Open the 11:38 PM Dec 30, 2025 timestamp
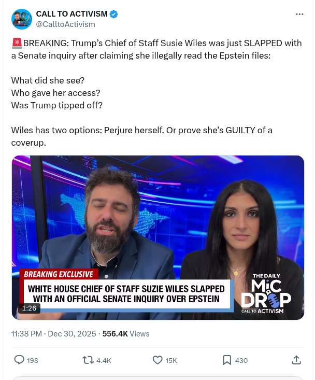The height and width of the screenshot is (380, 315). 53,334
